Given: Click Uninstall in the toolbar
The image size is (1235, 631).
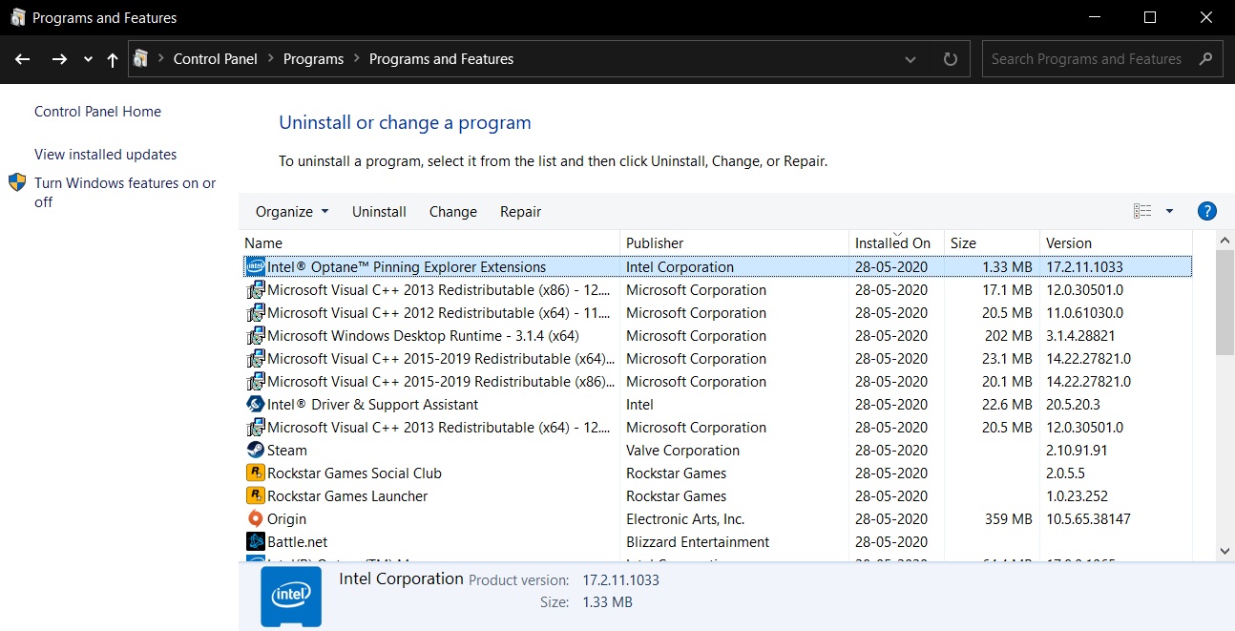Looking at the screenshot, I should click(379, 212).
